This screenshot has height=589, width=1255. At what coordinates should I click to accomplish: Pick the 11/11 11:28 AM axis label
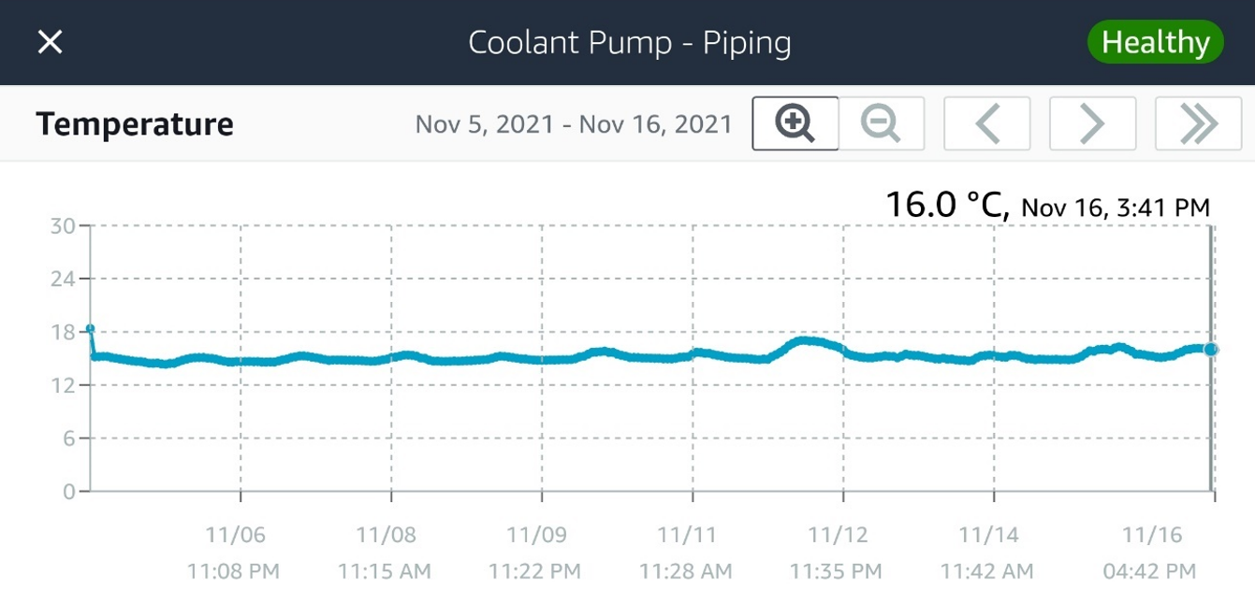[686, 553]
